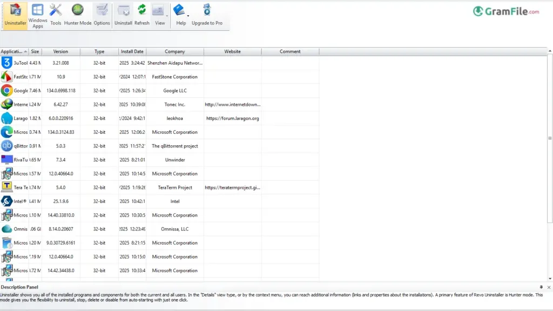Viewport: 553px width, 311px height.
Task: Select the 3uTools application icon
Action: [6, 63]
